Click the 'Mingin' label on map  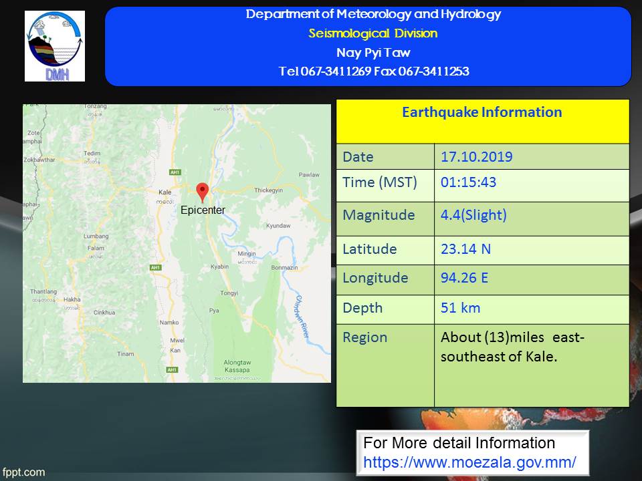click(247, 254)
